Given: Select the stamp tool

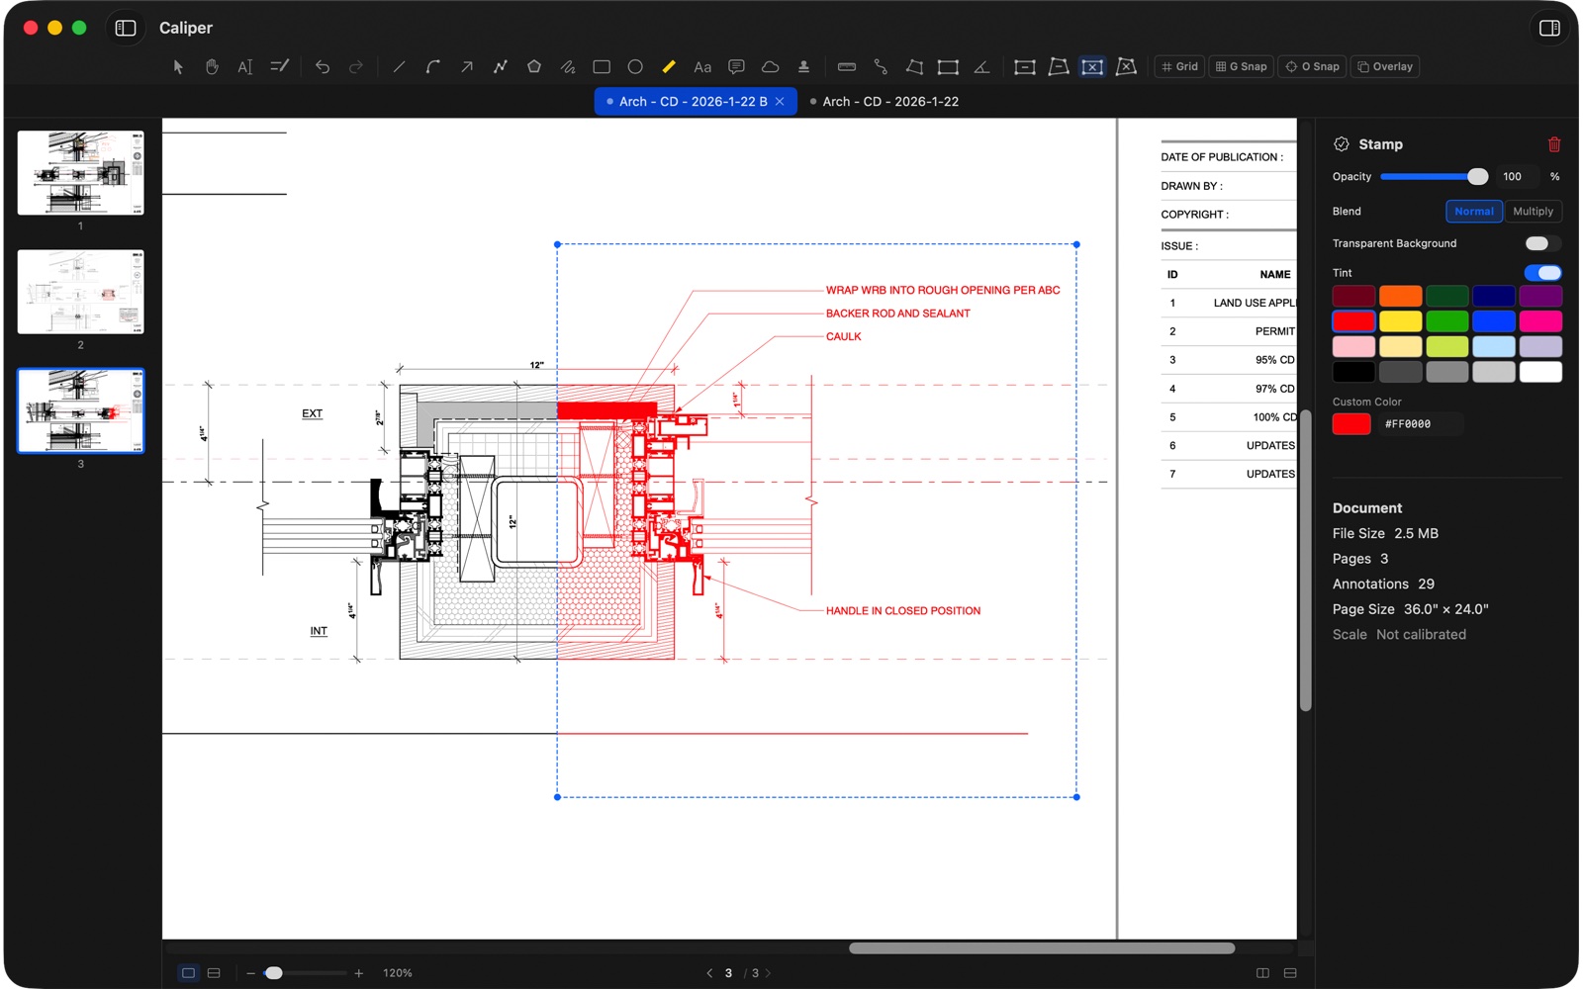Looking at the screenshot, I should pos(803,67).
